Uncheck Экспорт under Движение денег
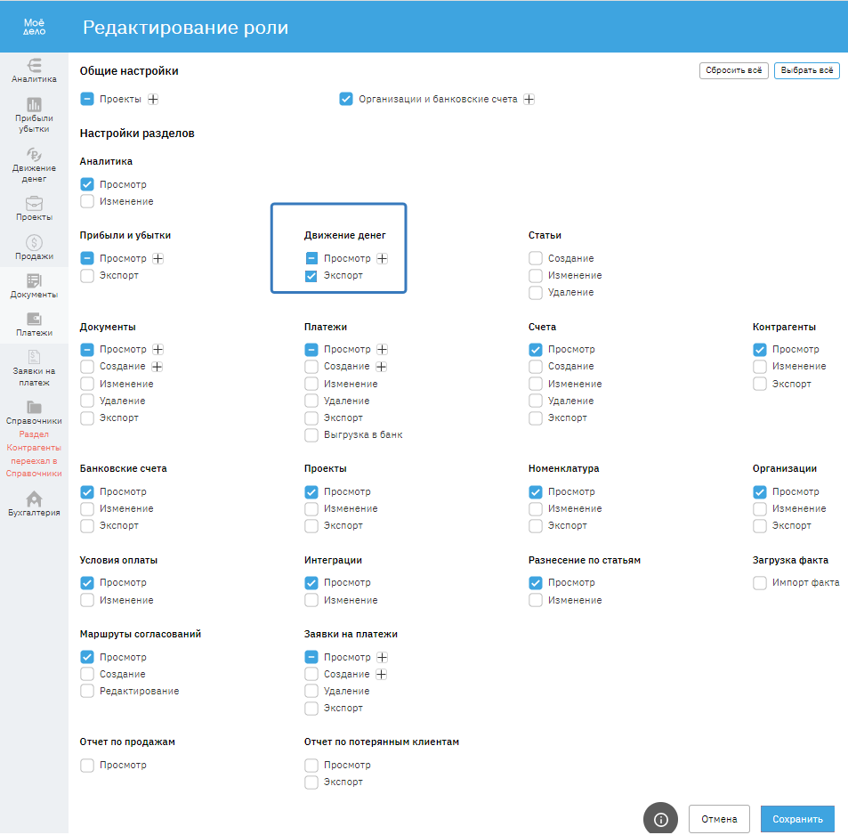Image resolution: width=848 pixels, height=835 pixels. pos(311,275)
